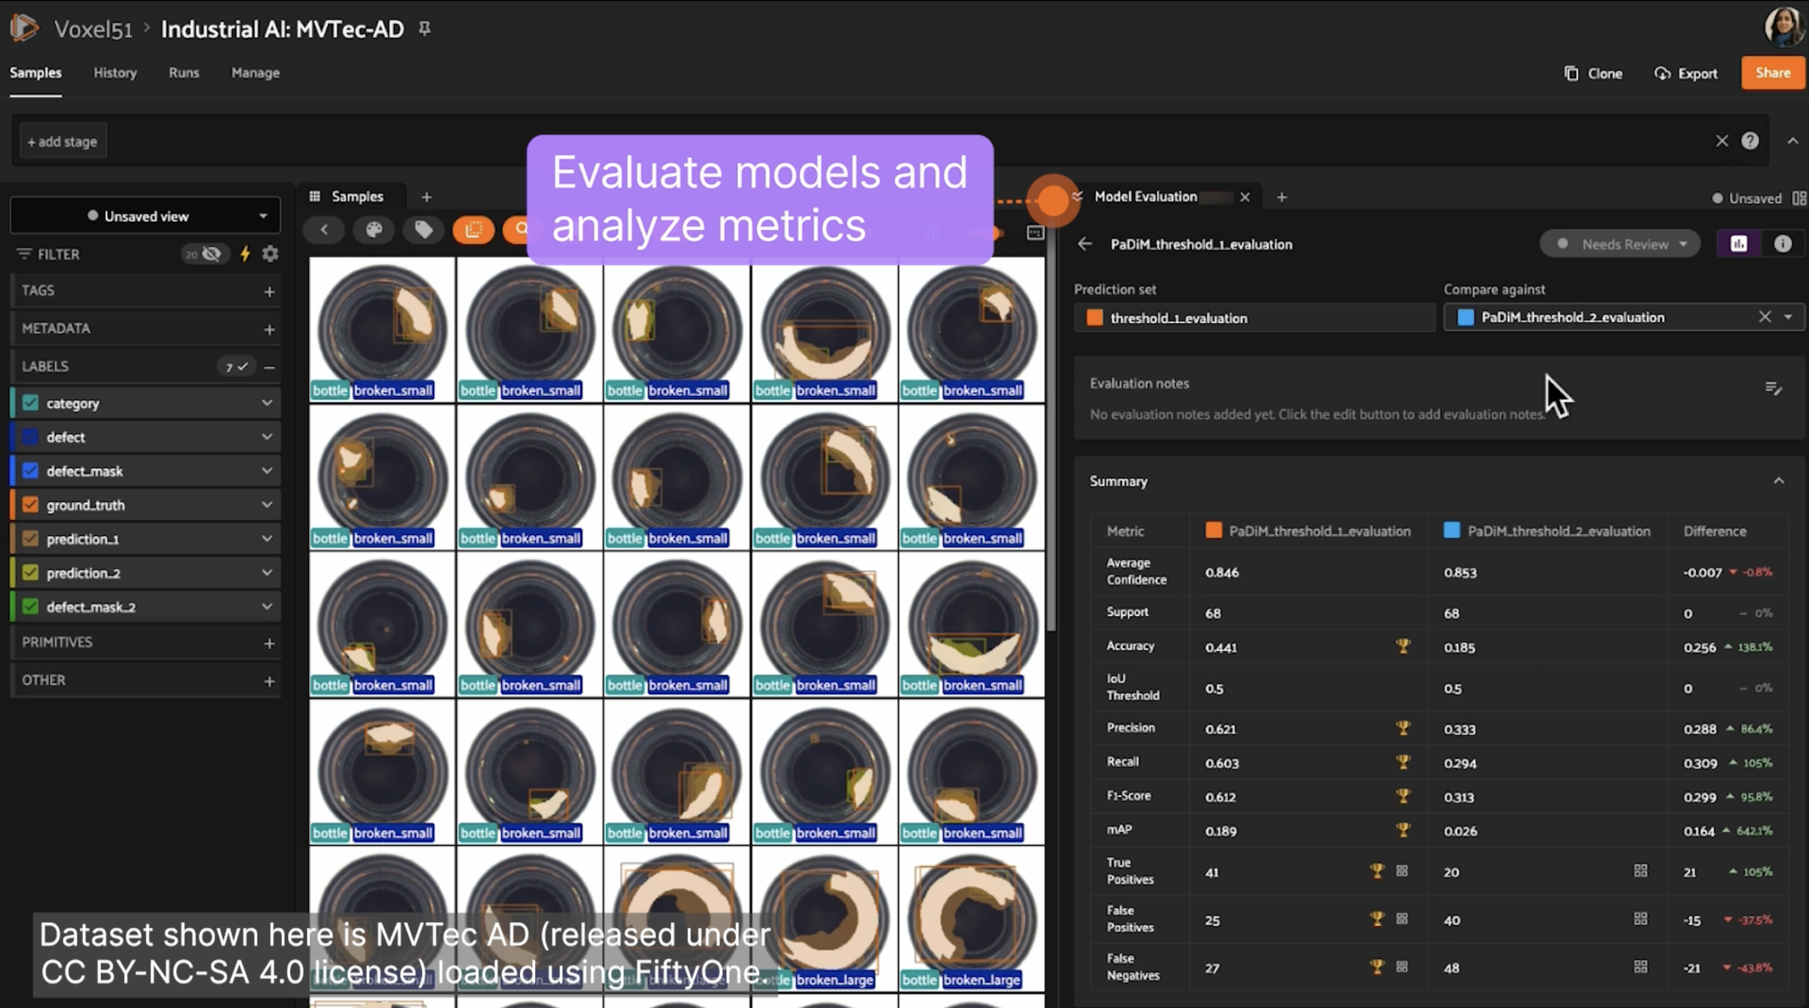
Task: Enable the defect label checkbox
Action: pos(30,436)
